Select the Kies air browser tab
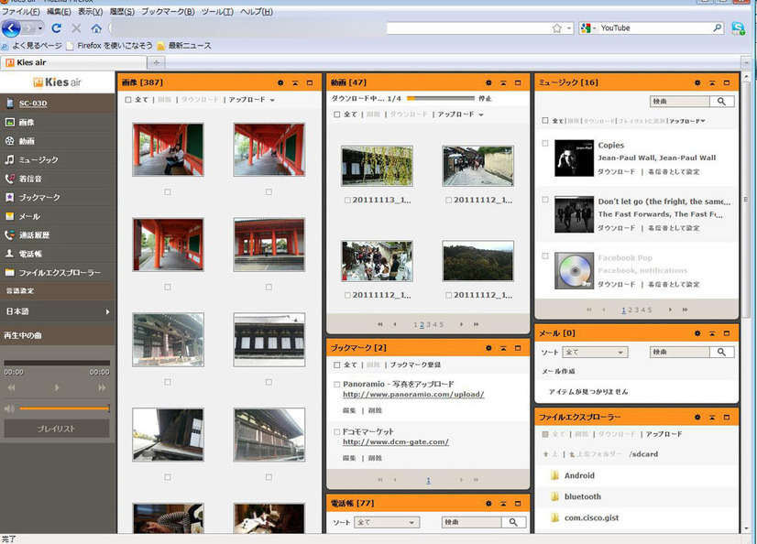 (73, 62)
